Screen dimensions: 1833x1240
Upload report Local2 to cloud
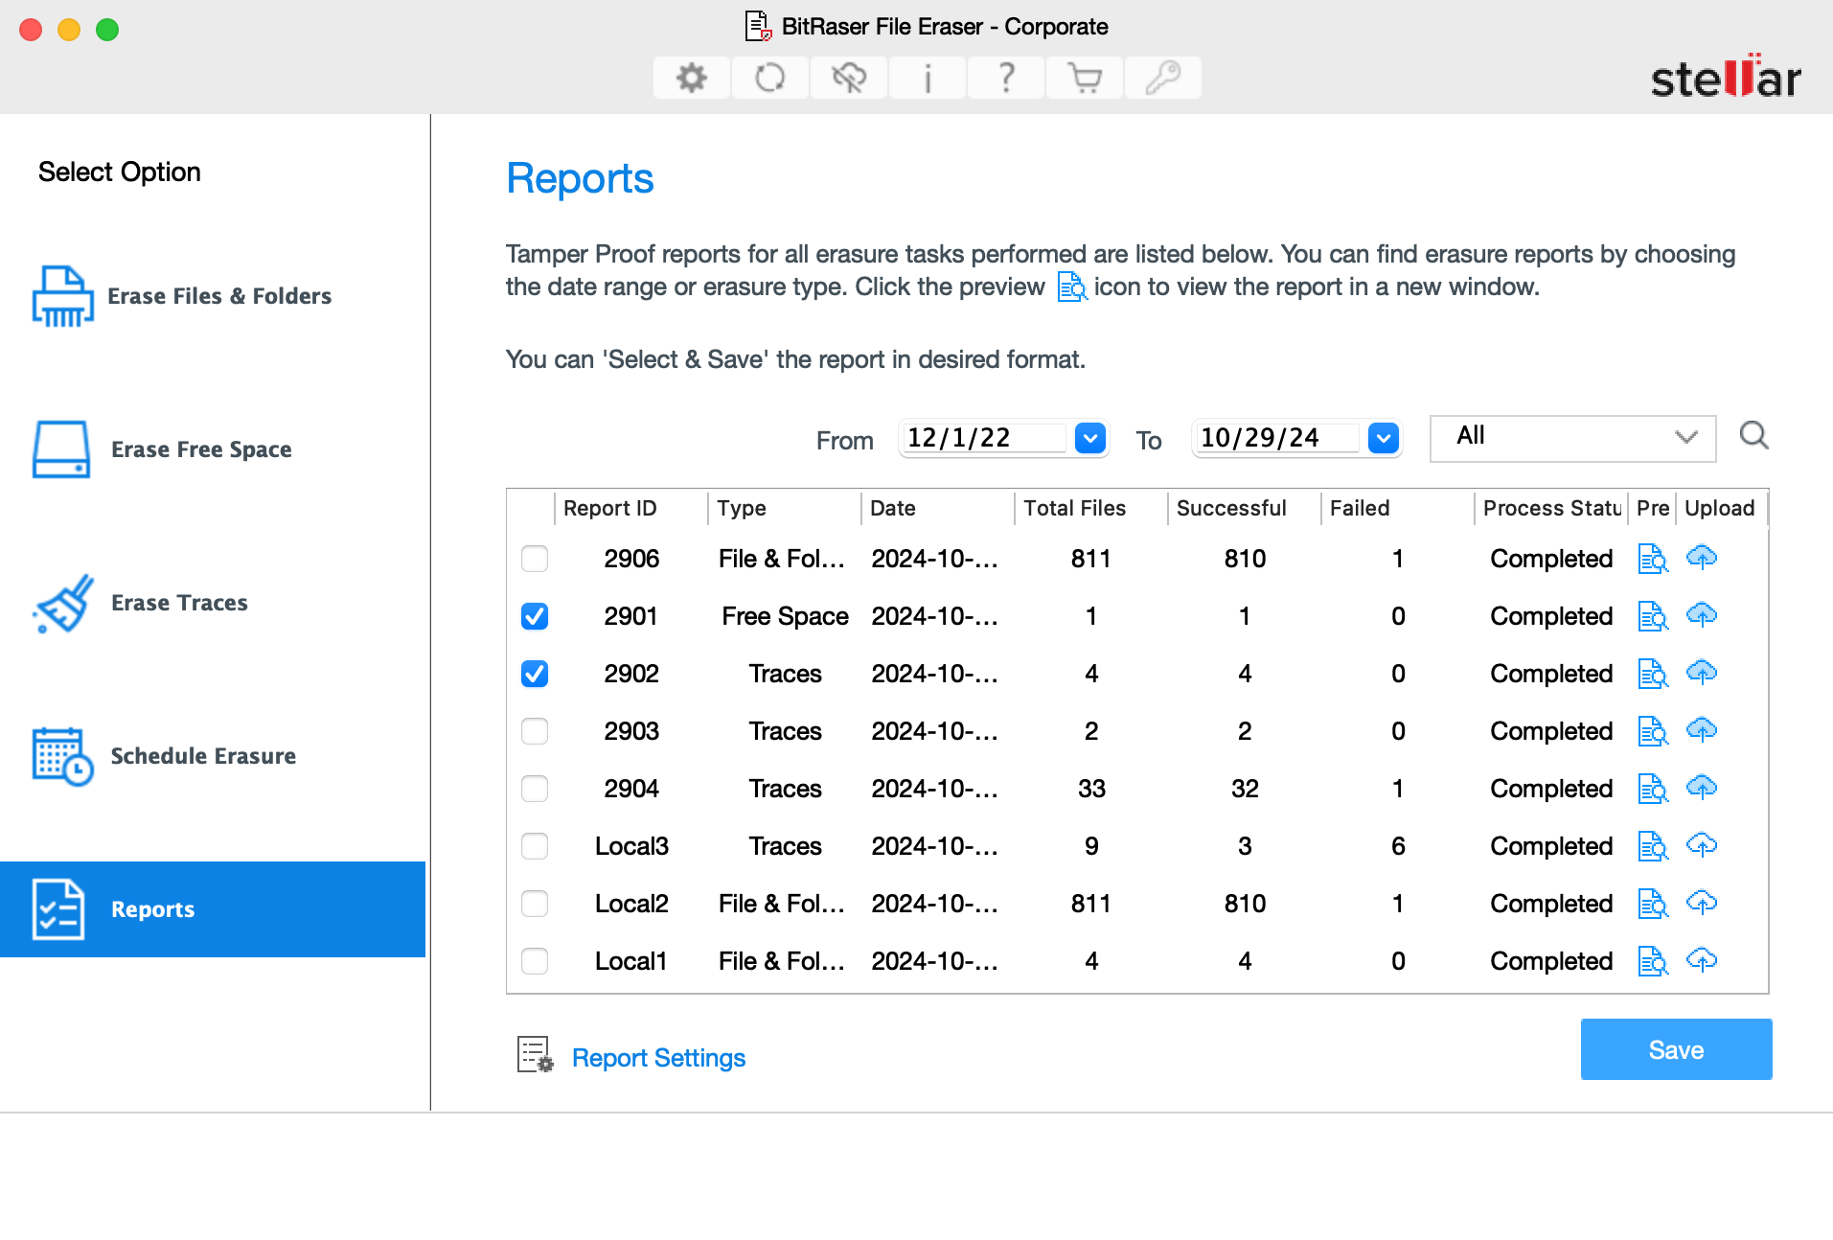pos(1702,903)
